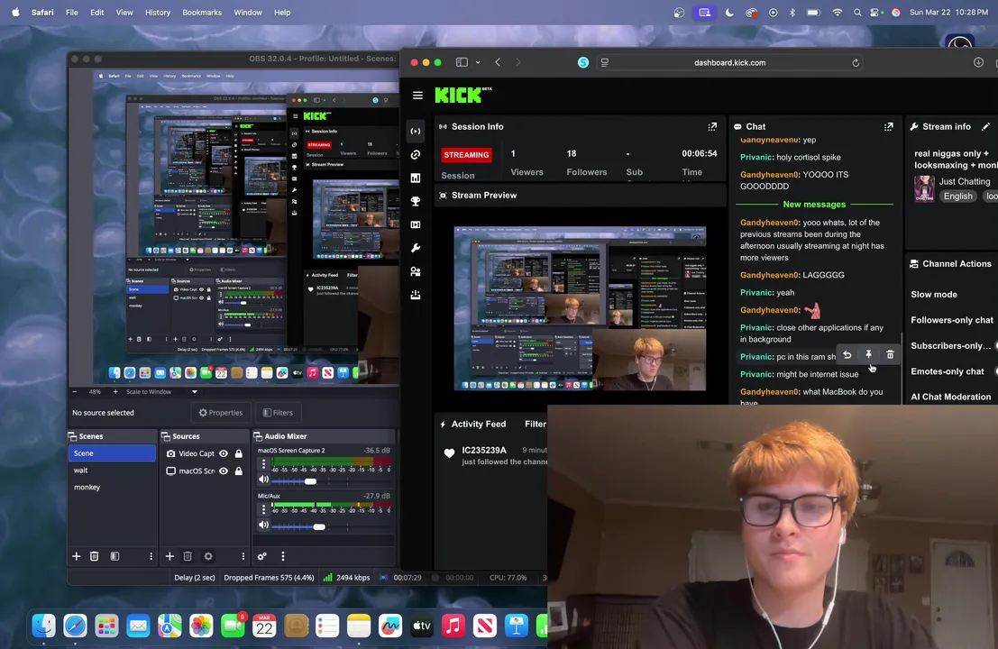Add a new source in OBS Sources panel
Screen dimensions: 998x649
point(170,556)
